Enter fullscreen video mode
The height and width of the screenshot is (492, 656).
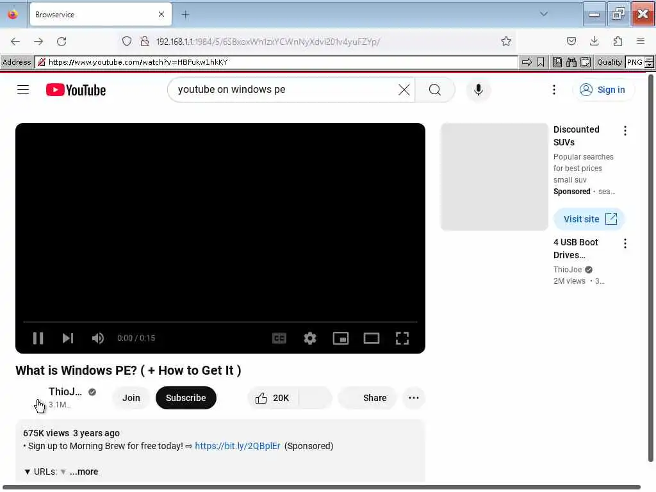[402, 338]
